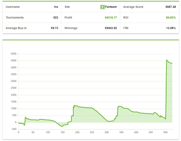Click the 'Profit' label
This screenshot has height=141, width=181.
click(68, 17)
